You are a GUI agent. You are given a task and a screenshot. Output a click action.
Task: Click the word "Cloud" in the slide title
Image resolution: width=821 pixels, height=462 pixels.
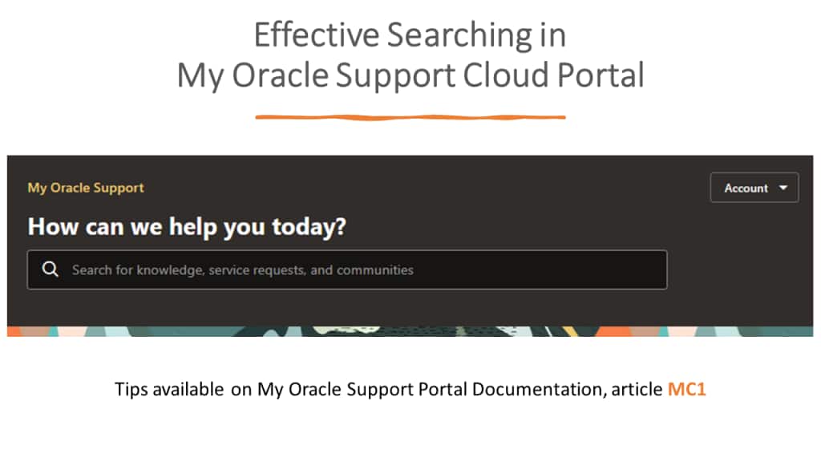504,75
